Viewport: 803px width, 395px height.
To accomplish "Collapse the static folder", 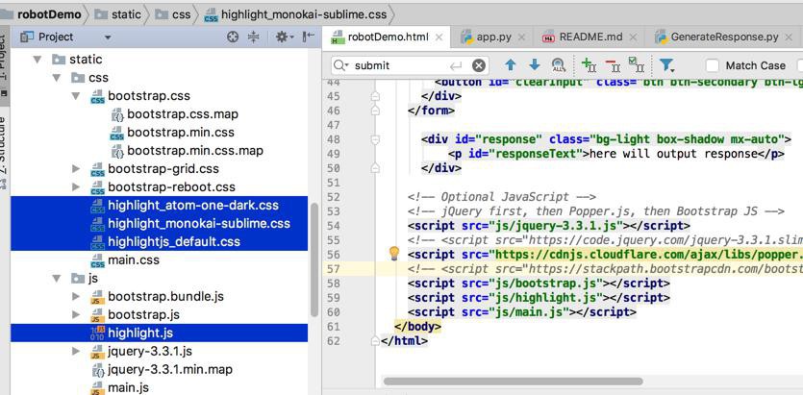I will (37, 60).
